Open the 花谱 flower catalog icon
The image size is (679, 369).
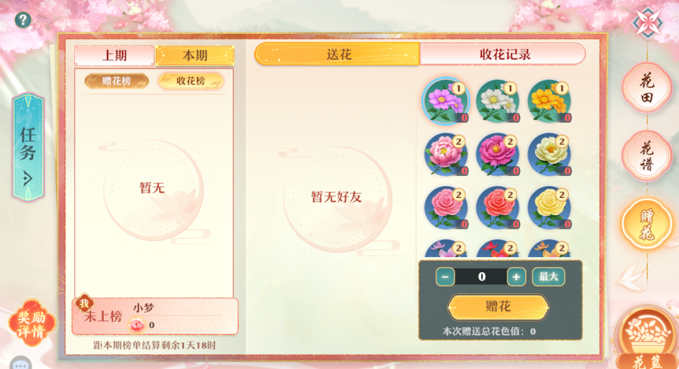click(x=647, y=156)
